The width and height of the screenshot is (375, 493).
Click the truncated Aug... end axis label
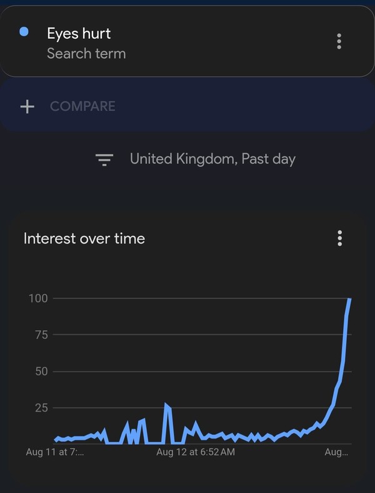pos(336,452)
